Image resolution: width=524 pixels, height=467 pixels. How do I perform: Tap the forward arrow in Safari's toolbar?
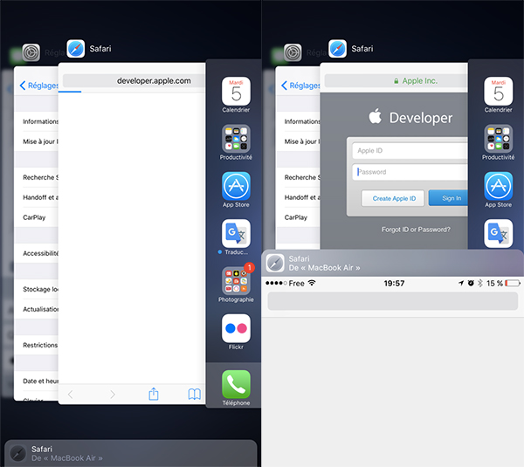112,395
